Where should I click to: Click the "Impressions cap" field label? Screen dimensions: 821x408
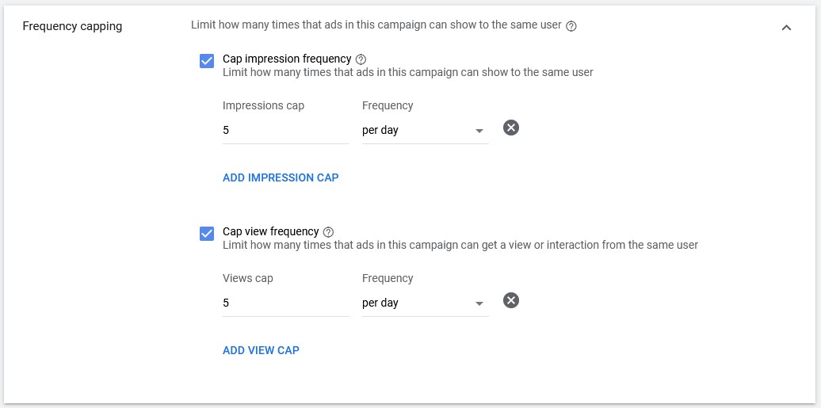263,105
